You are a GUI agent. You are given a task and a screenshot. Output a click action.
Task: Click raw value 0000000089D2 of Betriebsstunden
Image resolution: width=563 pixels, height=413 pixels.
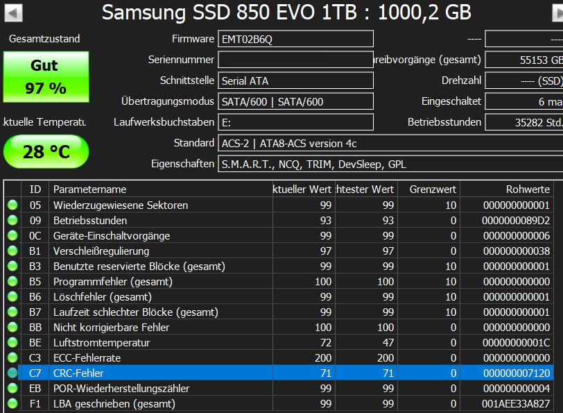click(x=516, y=220)
